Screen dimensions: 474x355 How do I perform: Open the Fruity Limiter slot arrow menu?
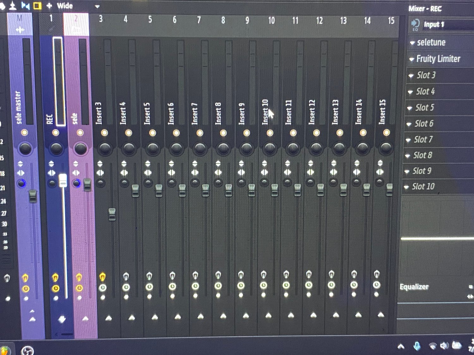pos(411,59)
